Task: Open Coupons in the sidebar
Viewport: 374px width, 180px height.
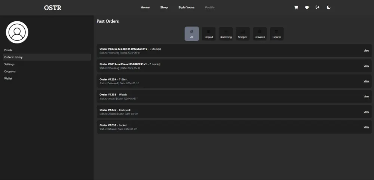Action: [x=47, y=71]
